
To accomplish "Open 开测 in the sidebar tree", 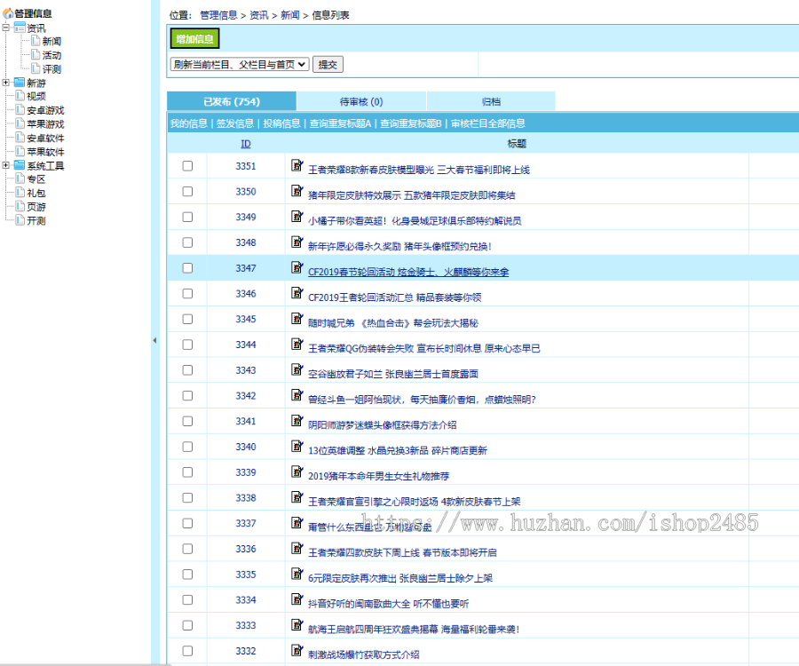I will [36, 220].
